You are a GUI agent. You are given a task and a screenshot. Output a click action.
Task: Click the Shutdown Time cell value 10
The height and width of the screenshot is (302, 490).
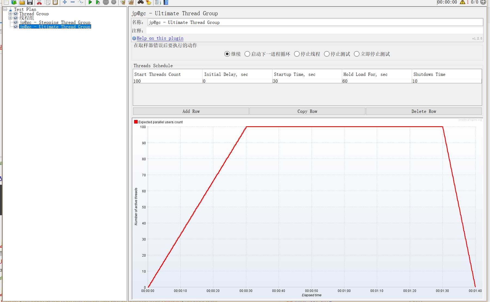(447, 81)
